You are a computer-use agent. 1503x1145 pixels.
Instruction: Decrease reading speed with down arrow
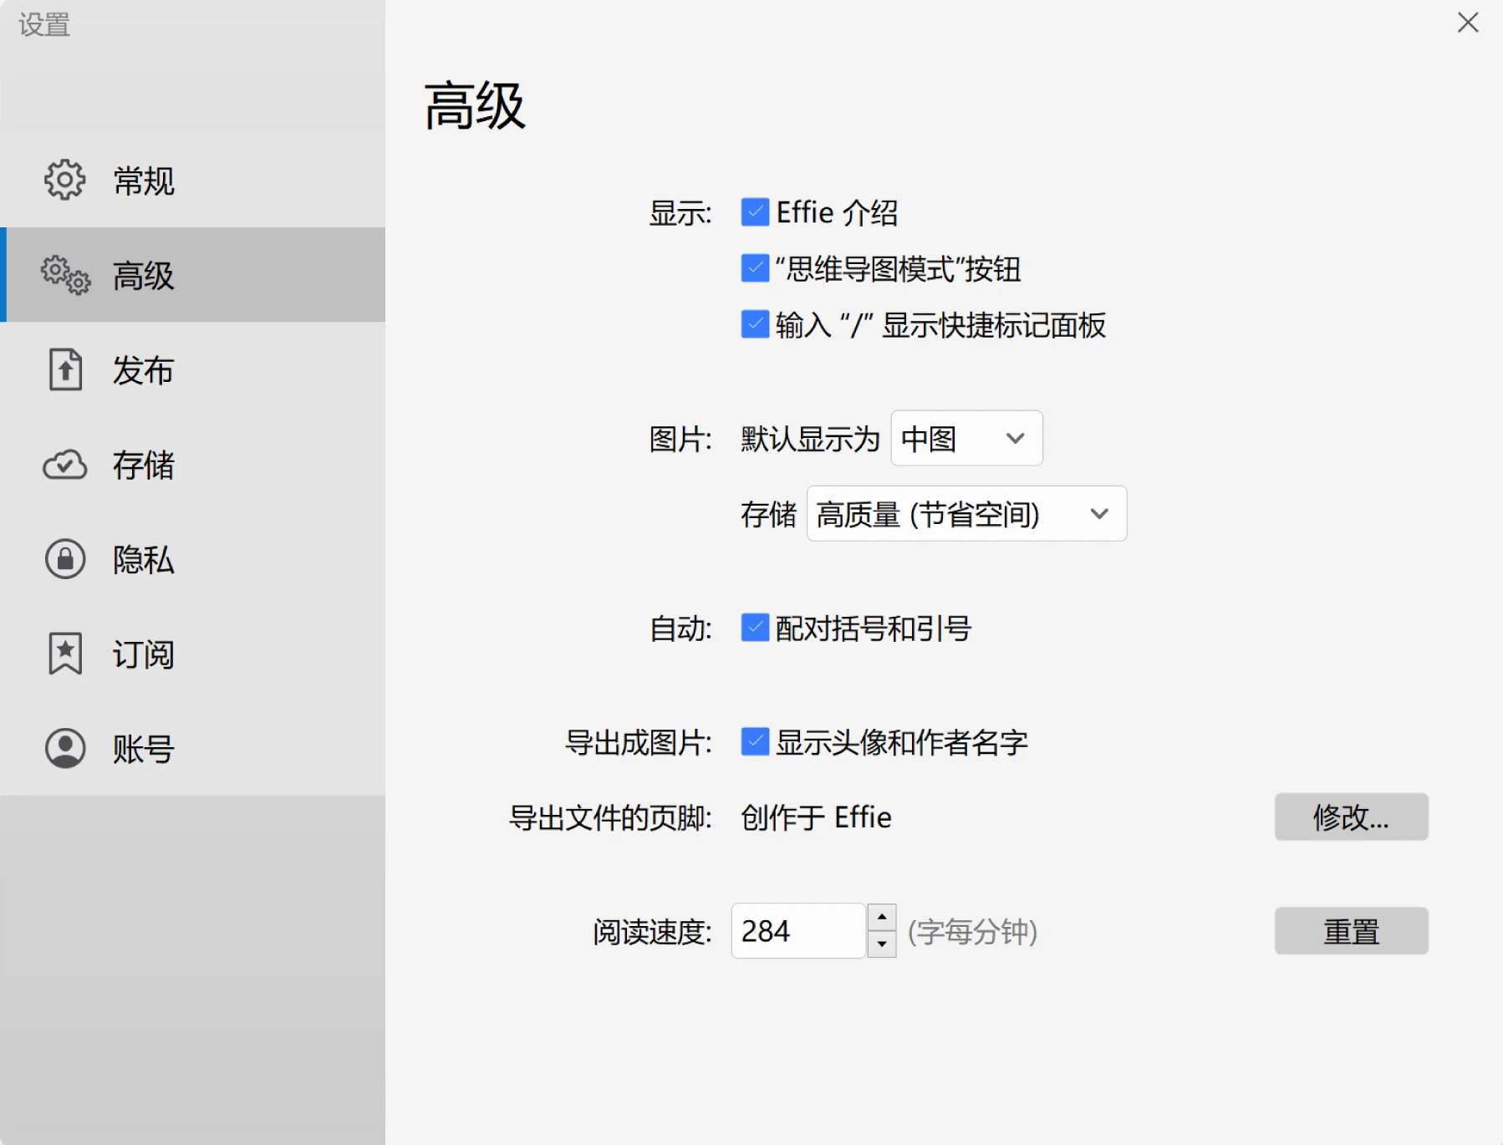(882, 944)
